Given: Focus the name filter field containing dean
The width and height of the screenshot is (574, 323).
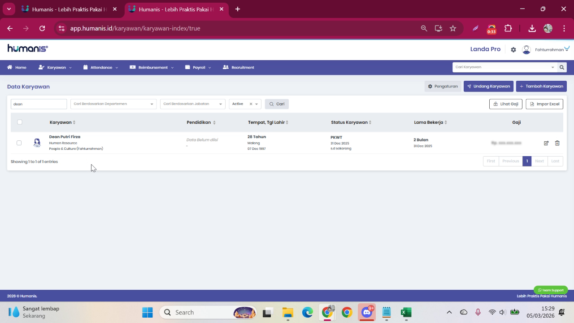Looking at the screenshot, I should tap(39, 104).
